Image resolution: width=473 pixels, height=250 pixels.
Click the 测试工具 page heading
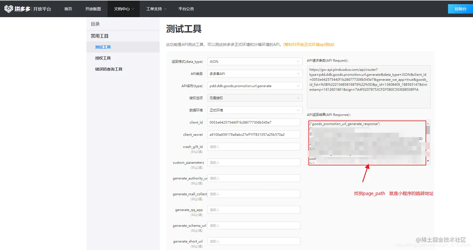tap(184, 29)
